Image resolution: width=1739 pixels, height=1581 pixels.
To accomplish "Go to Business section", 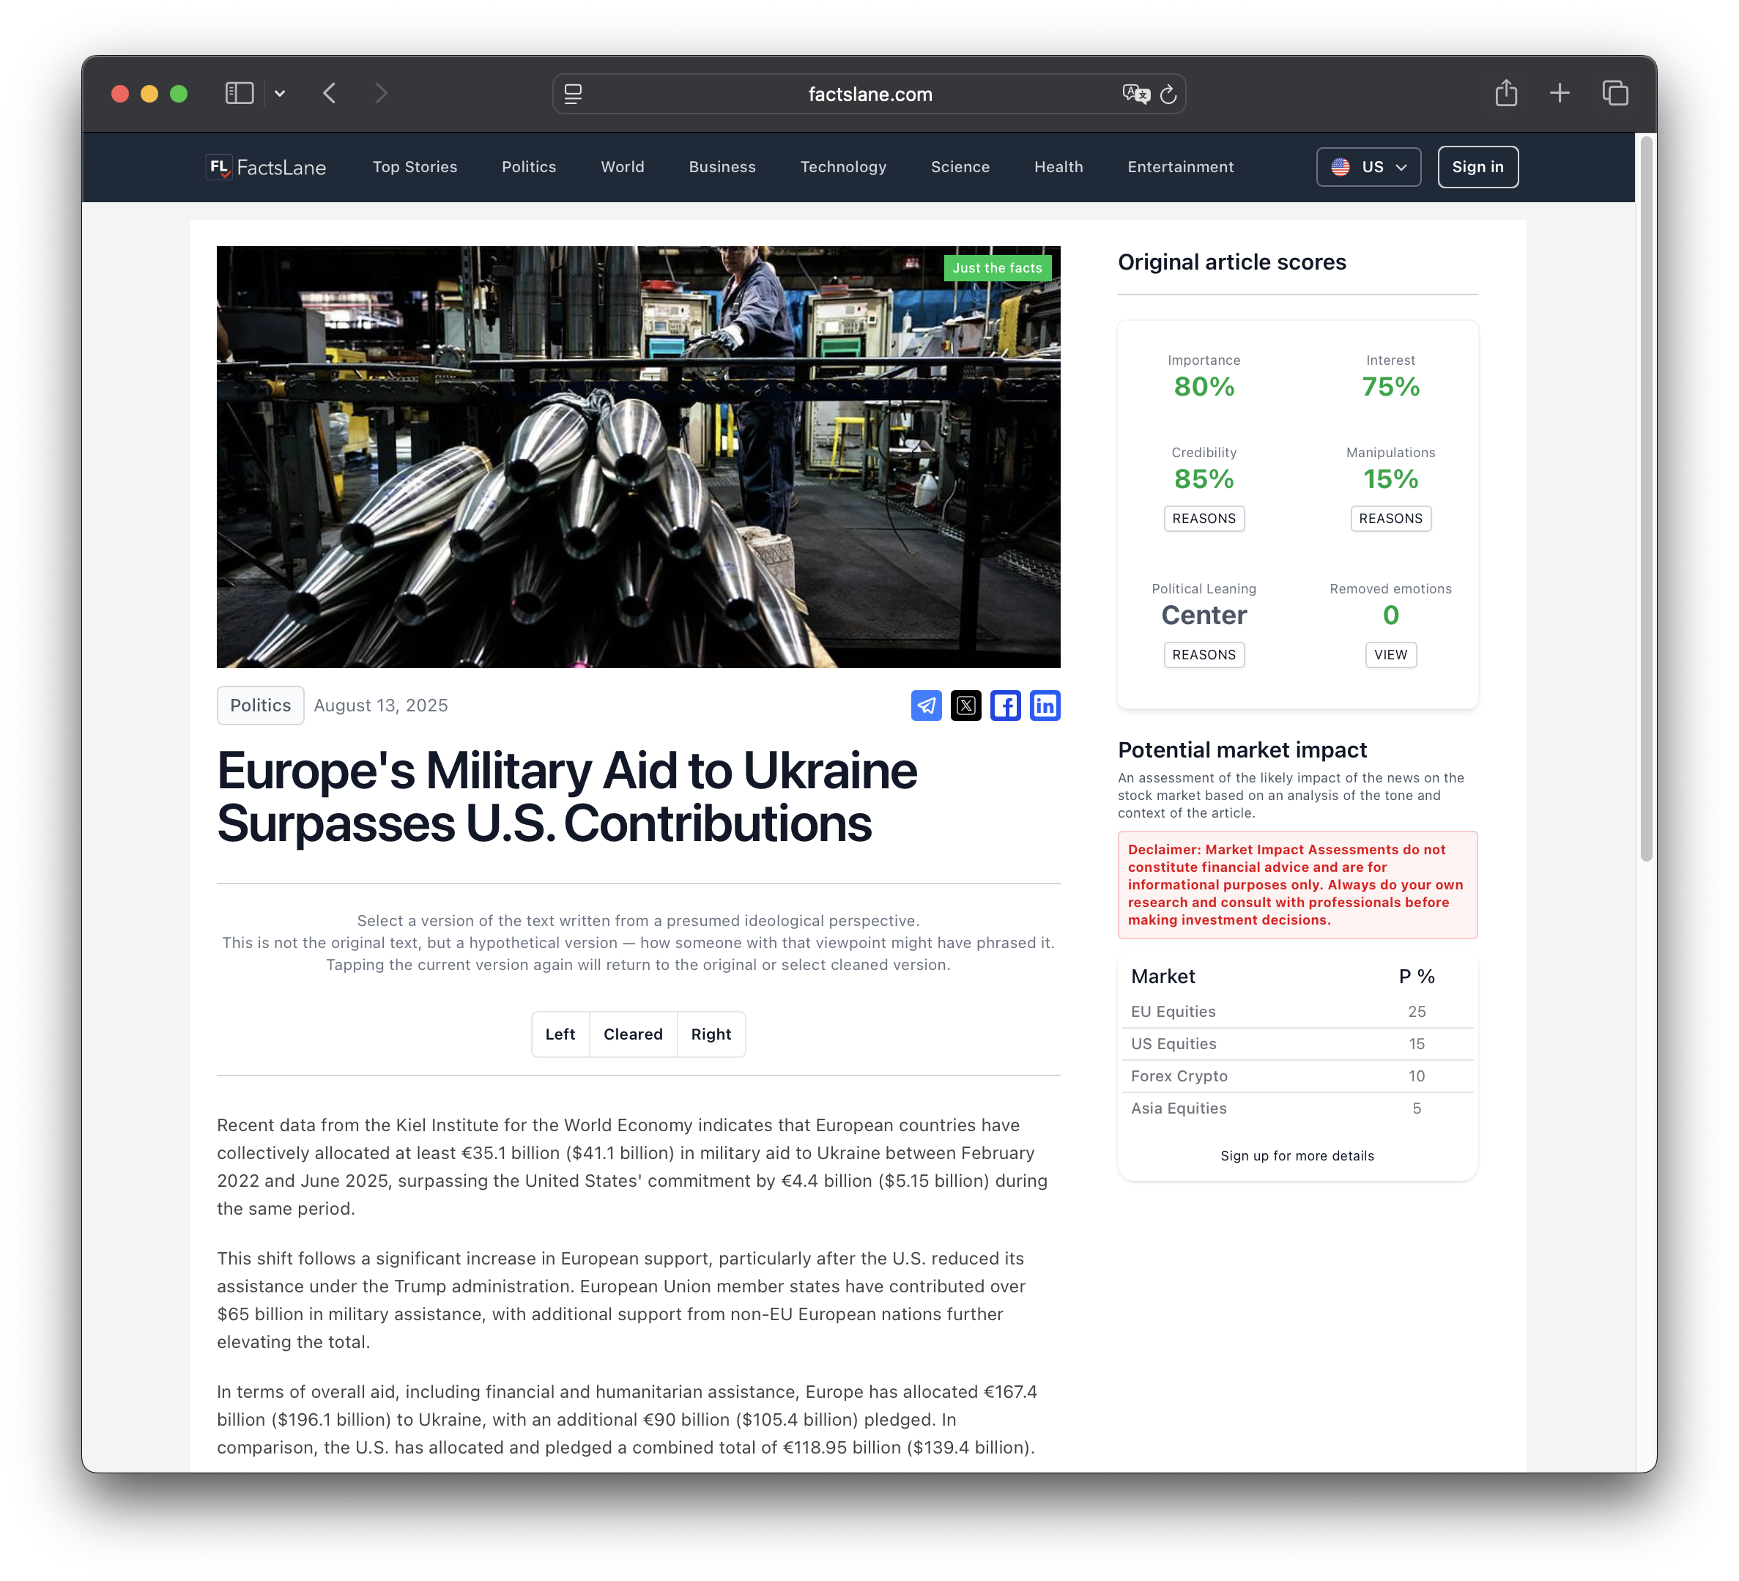I will [x=722, y=167].
